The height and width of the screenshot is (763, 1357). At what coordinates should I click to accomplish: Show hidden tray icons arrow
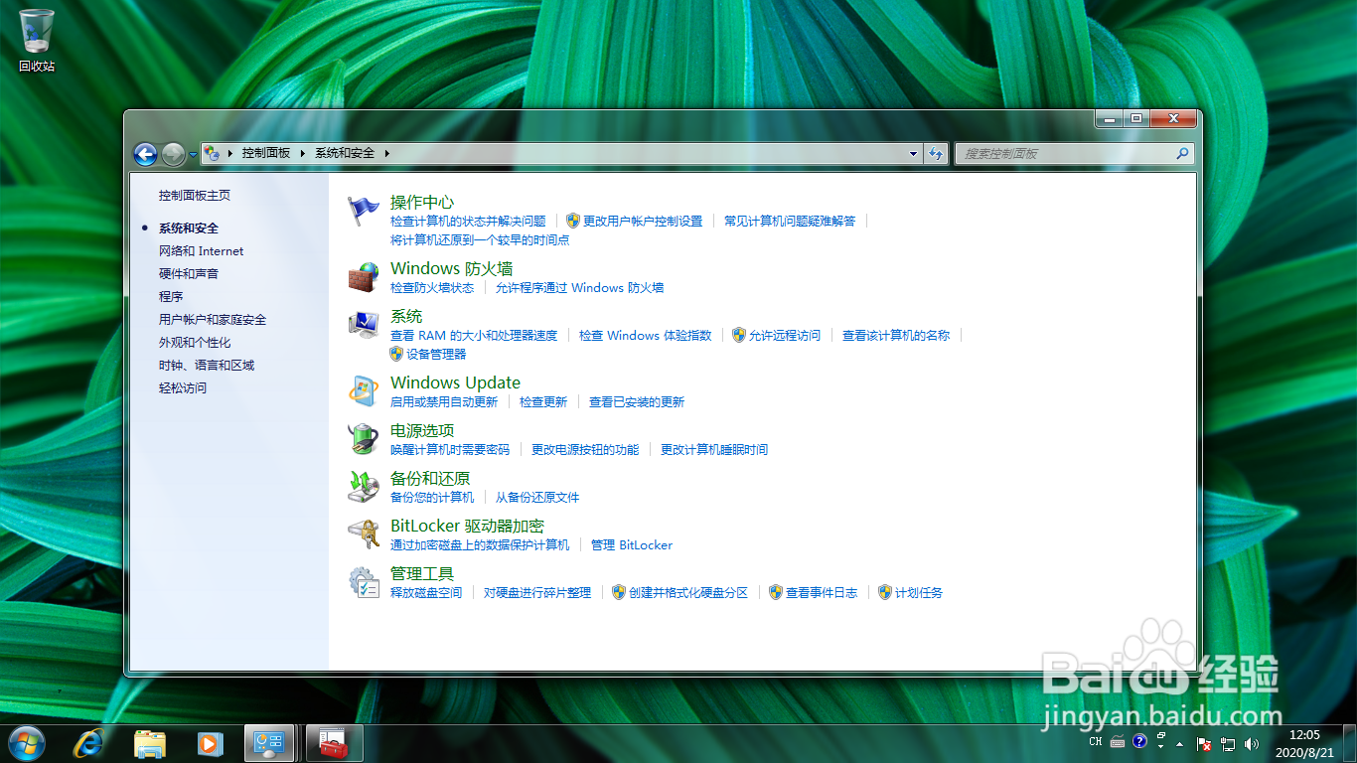[x=1179, y=744]
